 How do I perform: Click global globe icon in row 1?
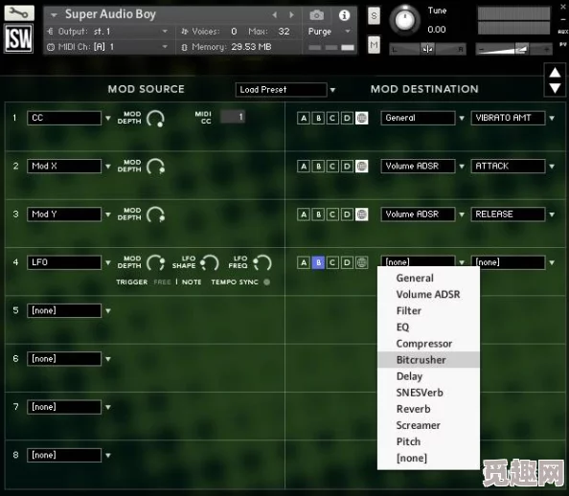pyautogui.click(x=361, y=118)
